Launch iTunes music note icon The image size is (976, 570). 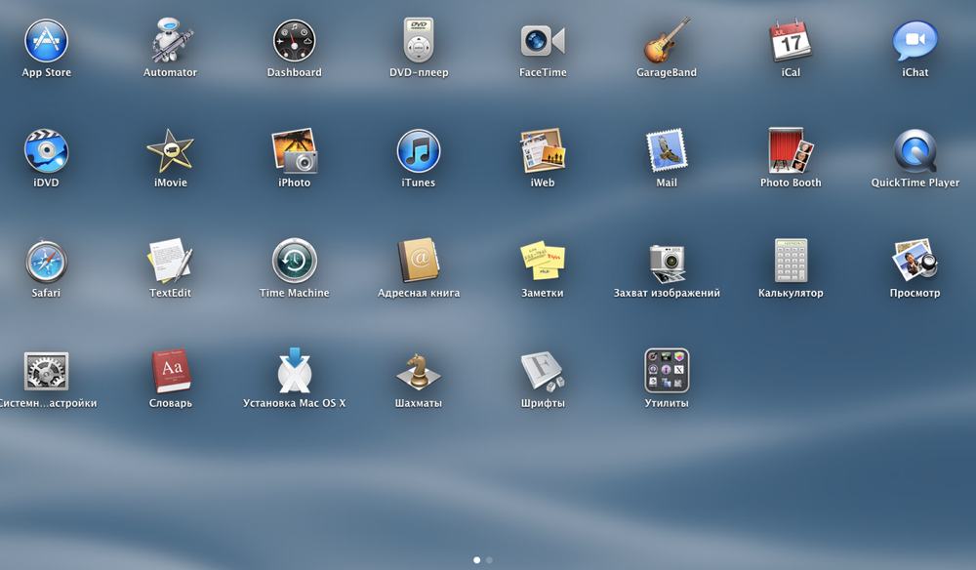point(419,151)
